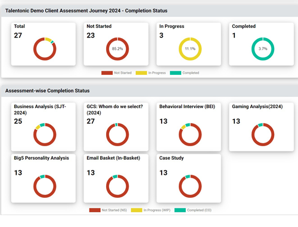Toggle the yellow In Progress legend swatch
Viewport: 298px width, 227px height.
click(141, 73)
